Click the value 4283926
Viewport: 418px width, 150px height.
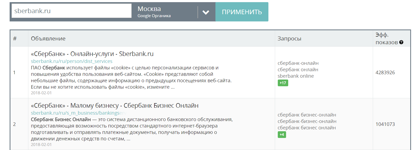(x=385, y=73)
